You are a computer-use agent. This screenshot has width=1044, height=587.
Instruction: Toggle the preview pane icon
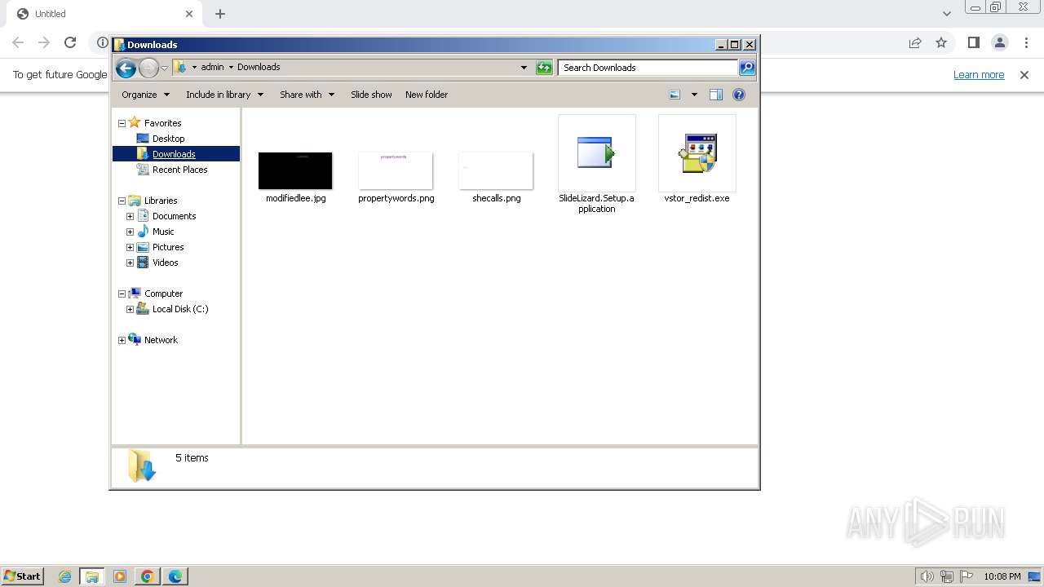pyautogui.click(x=716, y=95)
